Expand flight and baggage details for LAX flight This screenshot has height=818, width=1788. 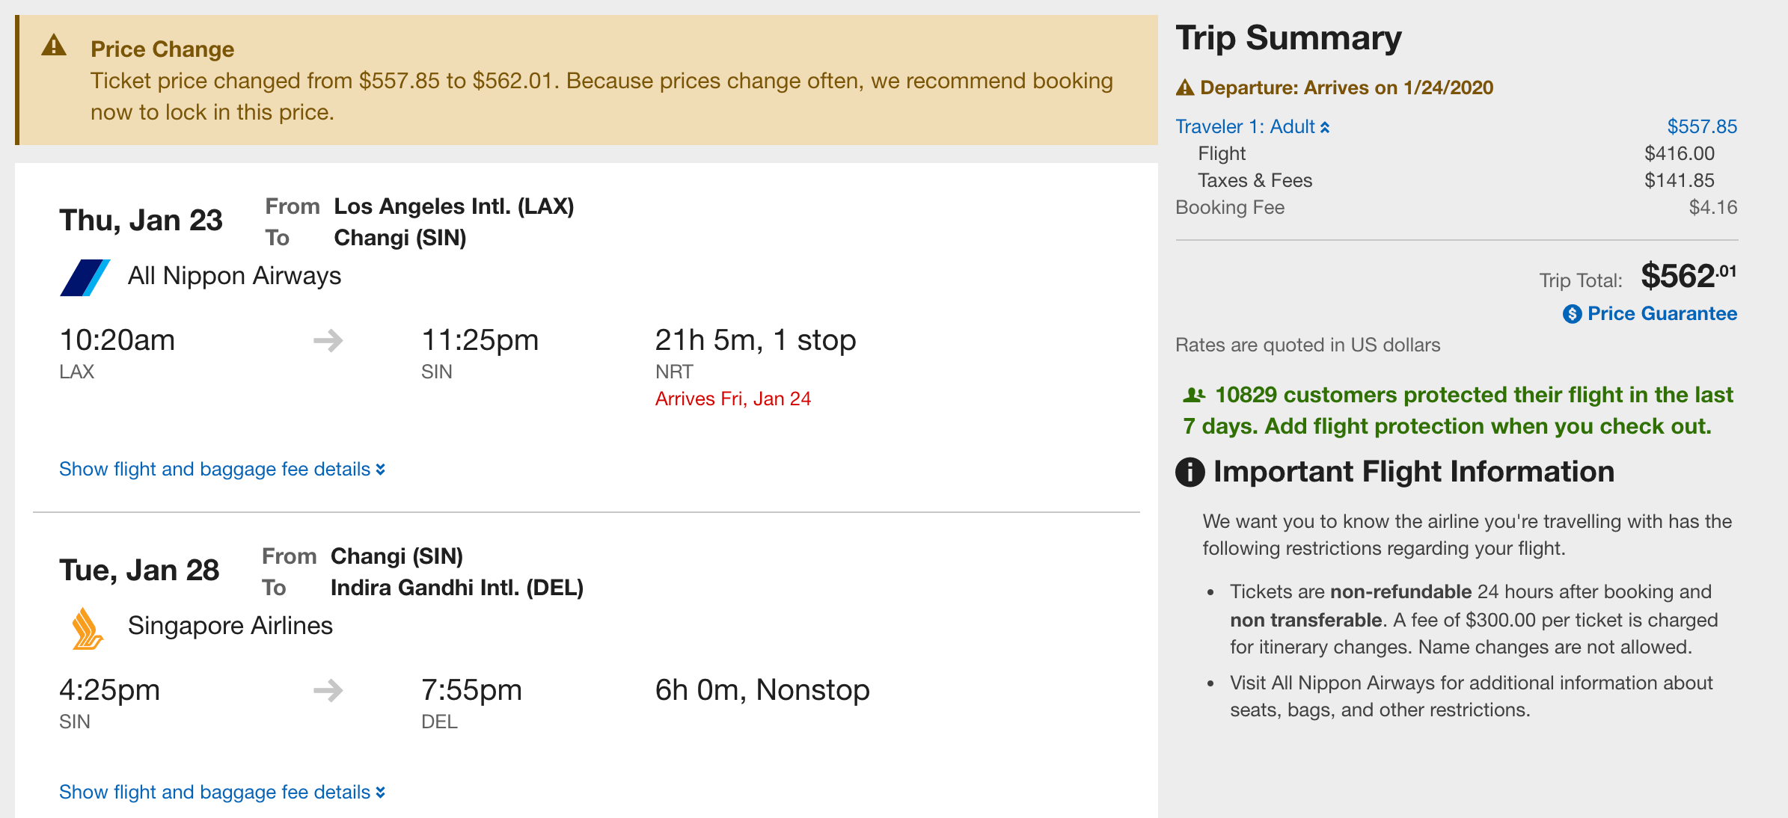221,470
